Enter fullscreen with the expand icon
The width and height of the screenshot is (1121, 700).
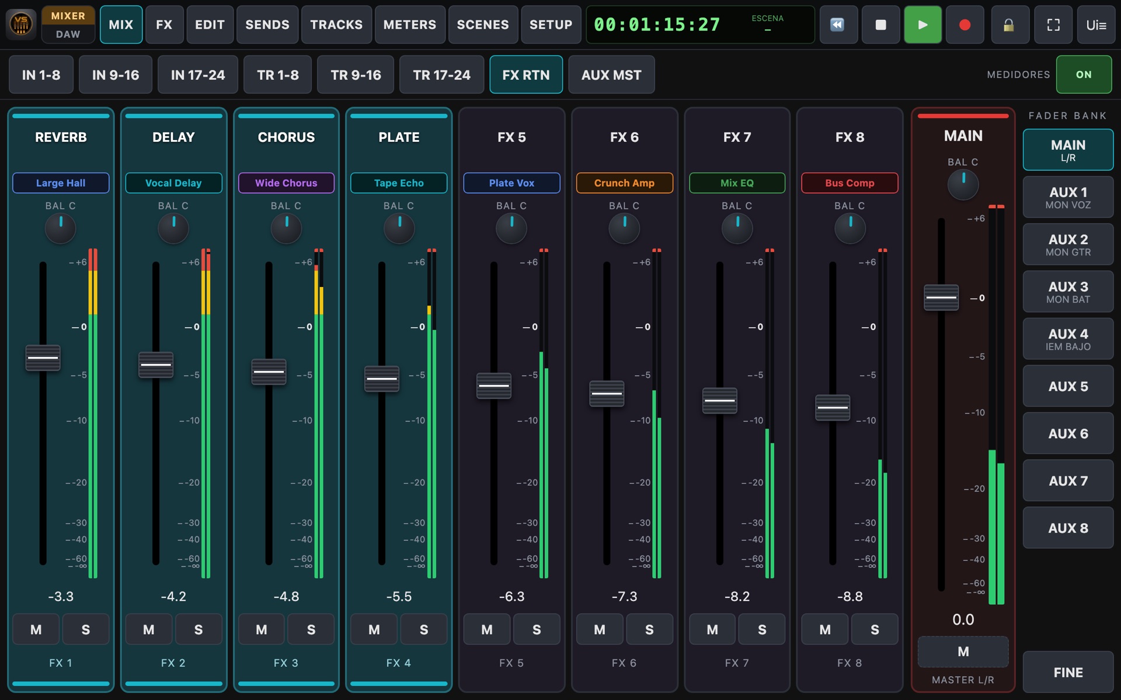pyautogui.click(x=1053, y=24)
